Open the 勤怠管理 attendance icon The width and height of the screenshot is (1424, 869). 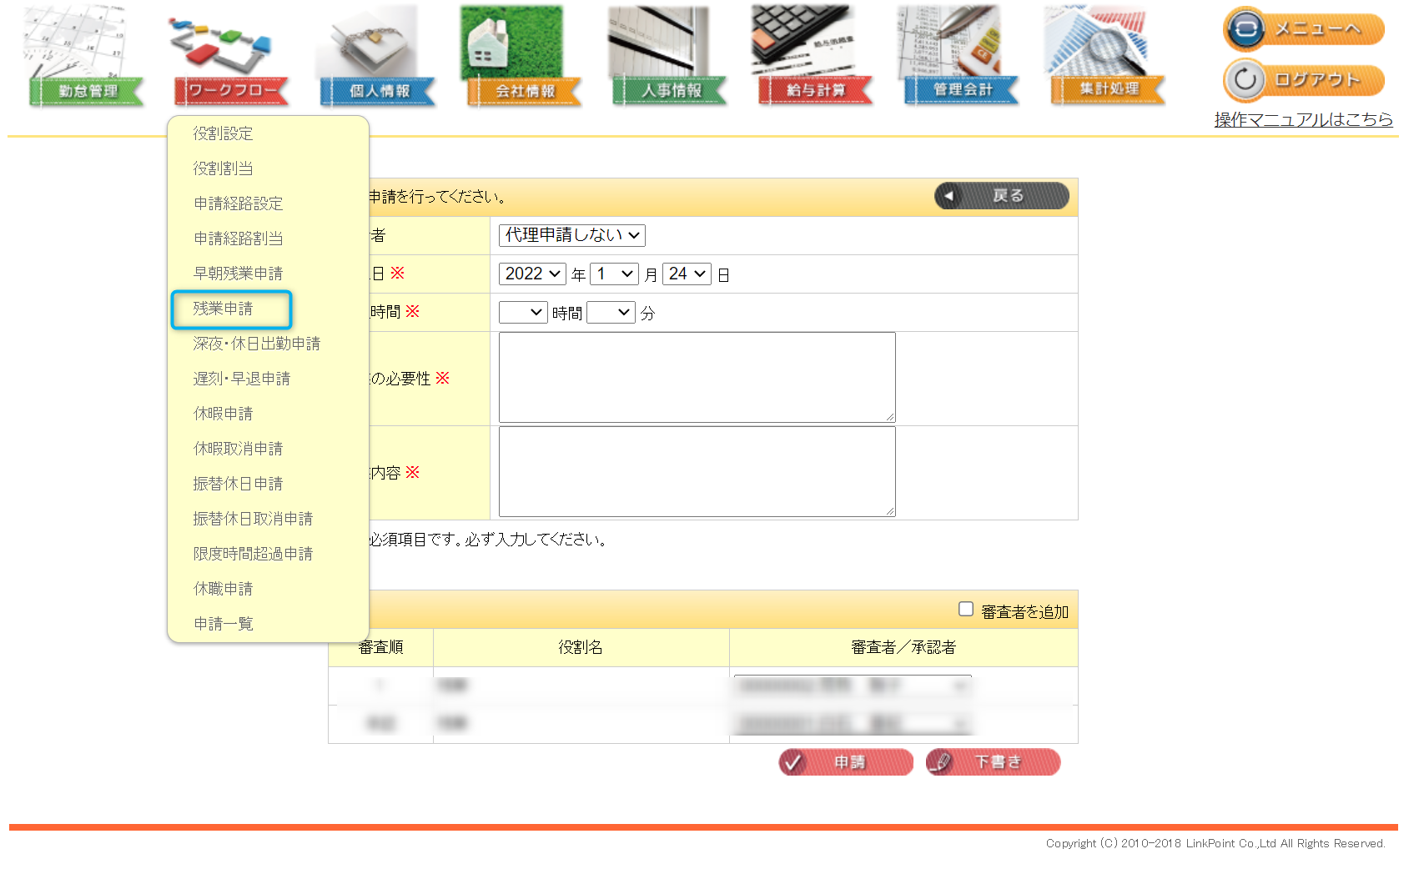pos(86,58)
